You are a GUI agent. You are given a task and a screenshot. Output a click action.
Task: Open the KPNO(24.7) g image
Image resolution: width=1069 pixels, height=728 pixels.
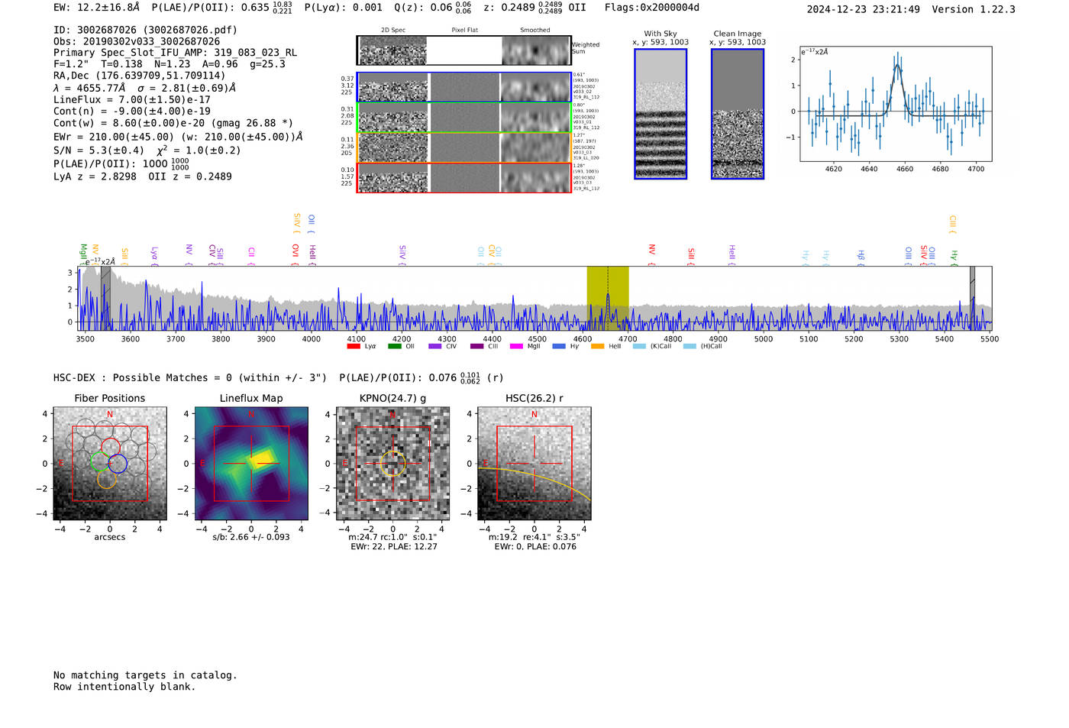tap(393, 464)
